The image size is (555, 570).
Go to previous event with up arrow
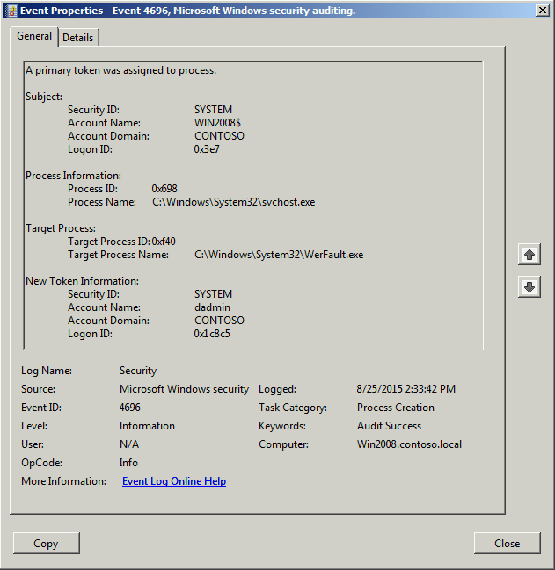[x=529, y=255]
